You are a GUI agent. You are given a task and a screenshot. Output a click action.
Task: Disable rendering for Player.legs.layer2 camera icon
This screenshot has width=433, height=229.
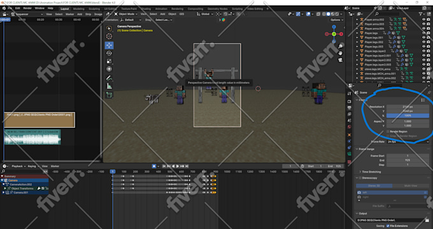coord(429,51)
